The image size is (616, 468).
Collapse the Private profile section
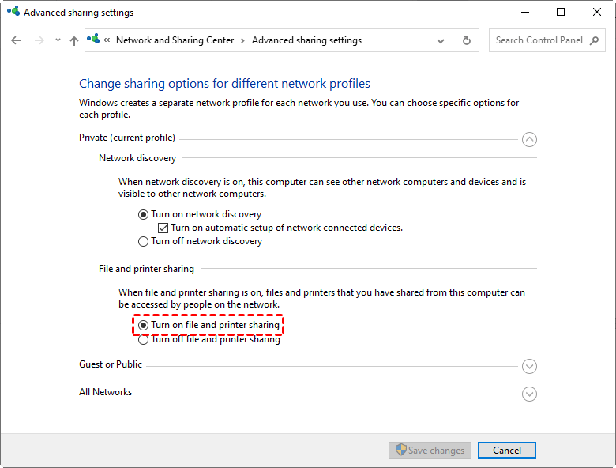coord(529,139)
